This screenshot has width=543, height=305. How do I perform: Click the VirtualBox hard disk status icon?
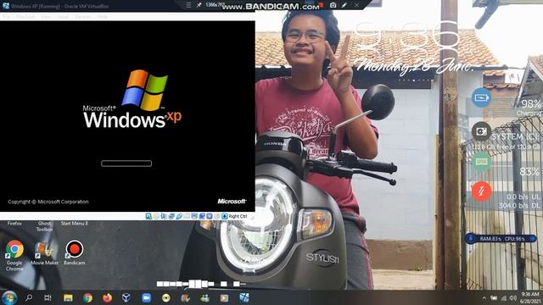148,216
